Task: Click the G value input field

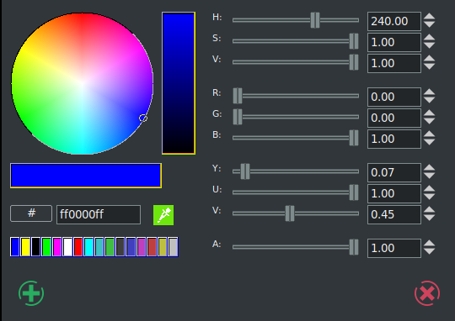Action: click(394, 118)
